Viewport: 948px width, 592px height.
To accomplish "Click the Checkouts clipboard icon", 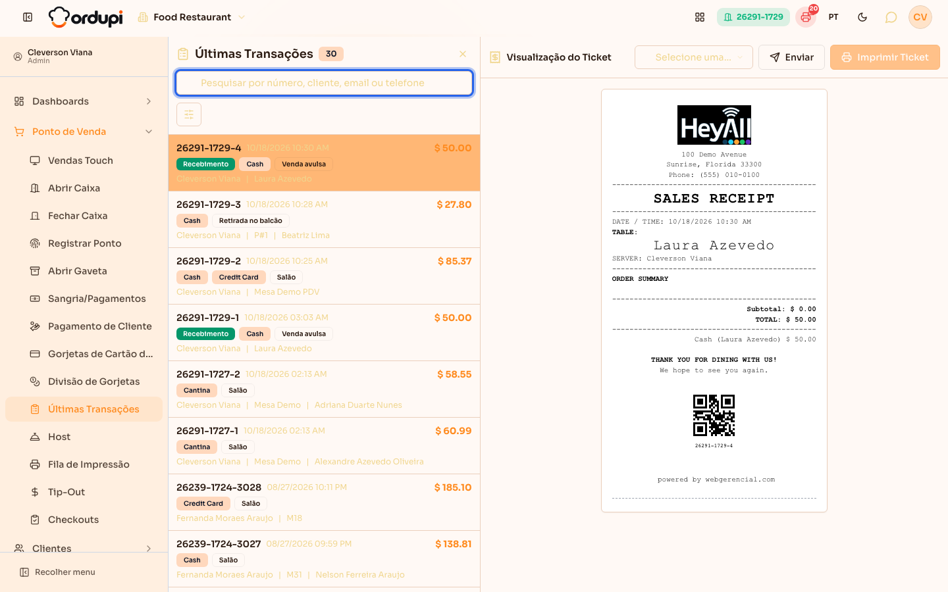I will [35, 520].
